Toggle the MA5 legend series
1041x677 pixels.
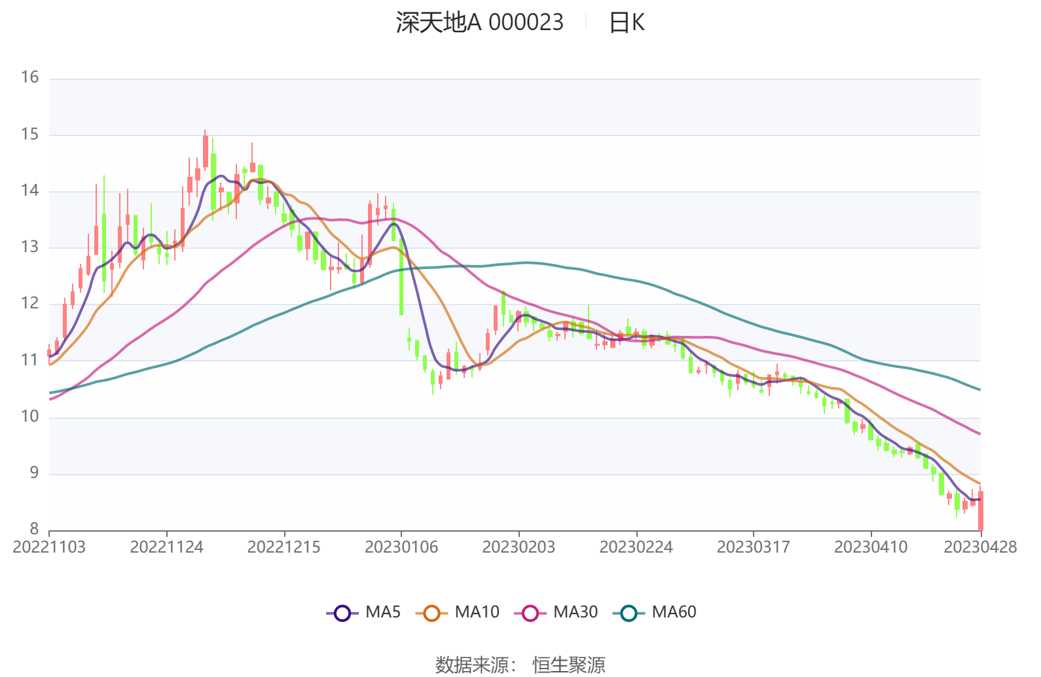coord(364,613)
